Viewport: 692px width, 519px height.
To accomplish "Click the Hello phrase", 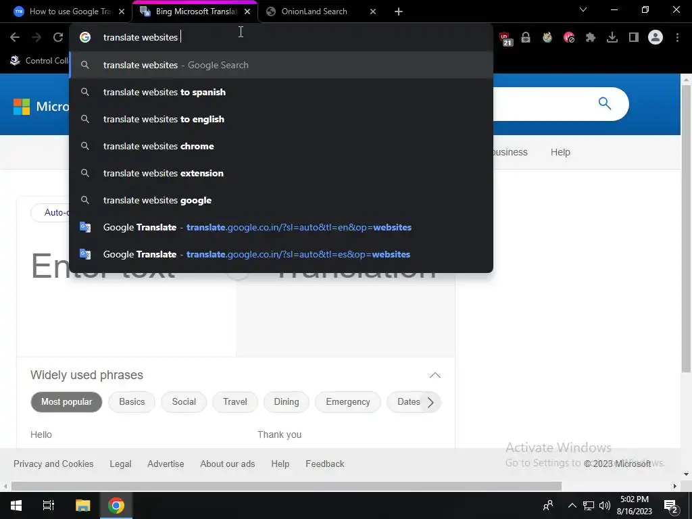I will tap(41, 435).
